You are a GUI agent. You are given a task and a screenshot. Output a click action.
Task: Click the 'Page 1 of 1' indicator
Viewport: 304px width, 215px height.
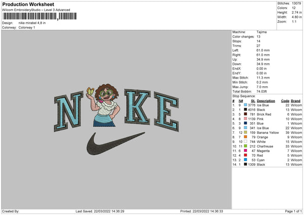point(293,211)
